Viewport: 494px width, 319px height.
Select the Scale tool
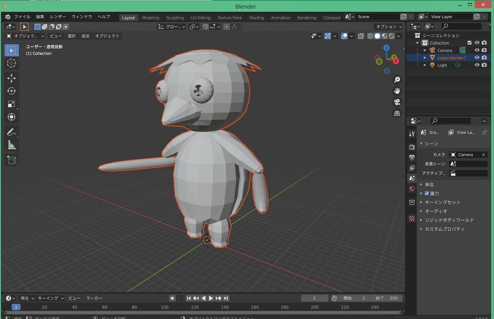(x=12, y=104)
